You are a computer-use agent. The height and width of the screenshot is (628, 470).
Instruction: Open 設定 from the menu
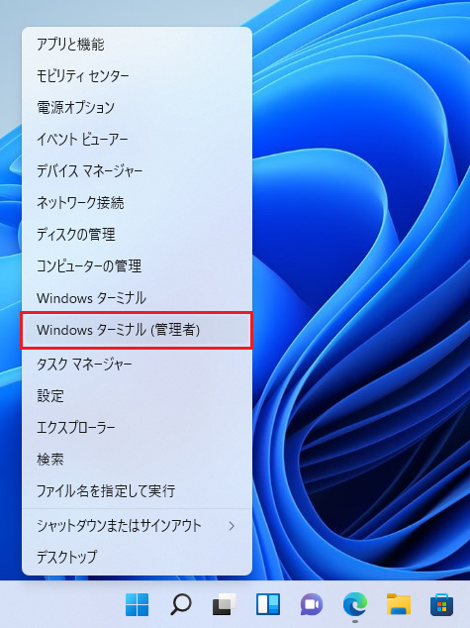[137, 395]
